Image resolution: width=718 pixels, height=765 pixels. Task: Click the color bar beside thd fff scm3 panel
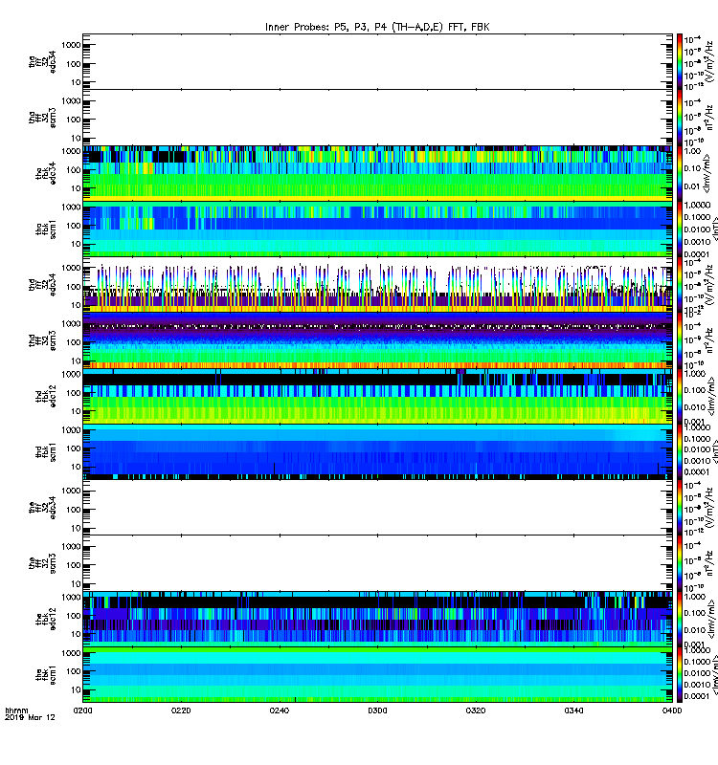[680, 340]
